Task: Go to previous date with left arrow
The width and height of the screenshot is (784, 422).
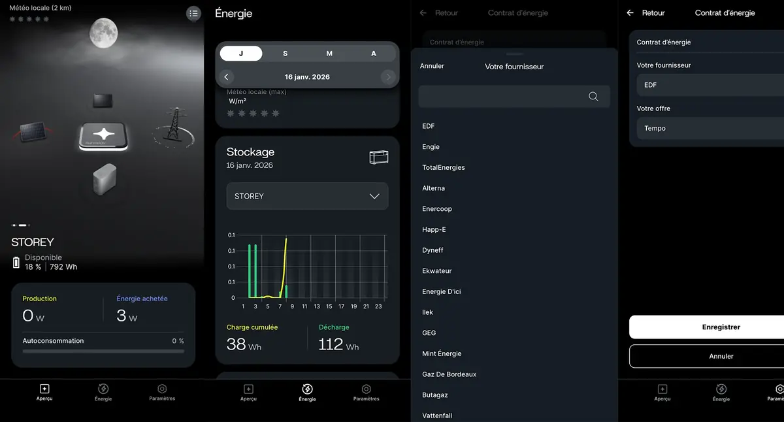Action: pos(226,77)
